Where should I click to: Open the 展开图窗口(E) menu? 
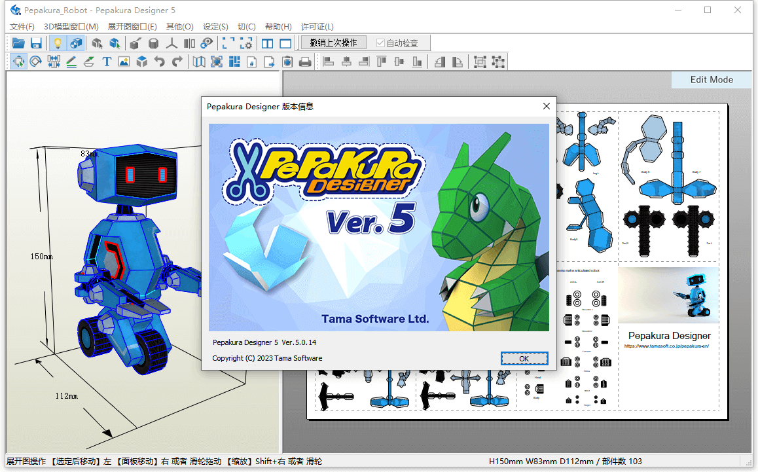click(x=132, y=27)
